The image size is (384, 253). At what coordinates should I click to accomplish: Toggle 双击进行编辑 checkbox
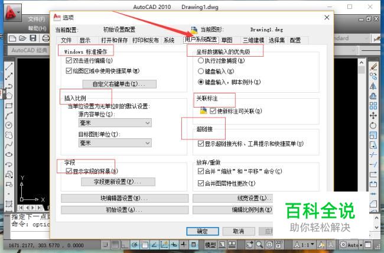click(69, 60)
